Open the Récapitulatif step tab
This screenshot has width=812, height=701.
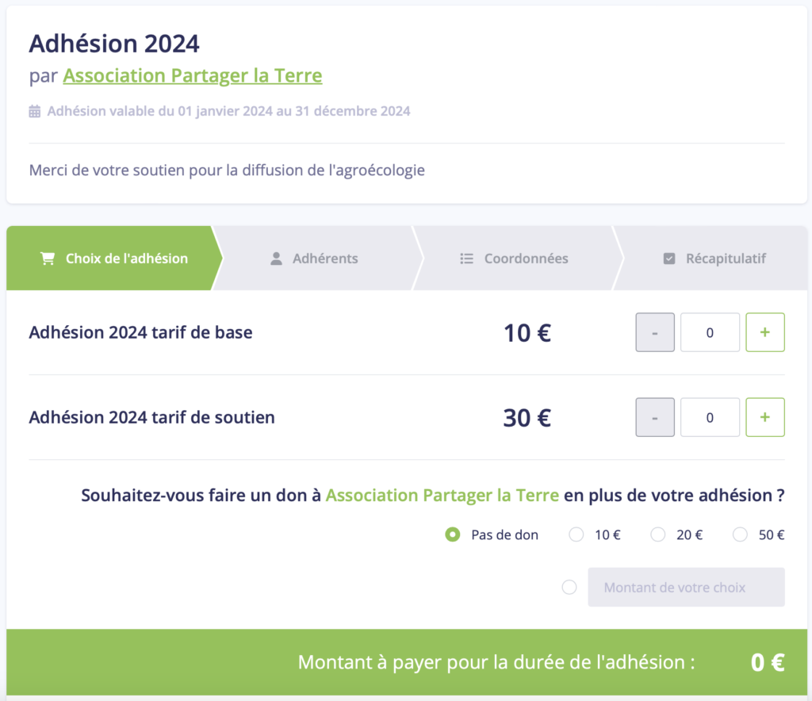click(x=710, y=258)
